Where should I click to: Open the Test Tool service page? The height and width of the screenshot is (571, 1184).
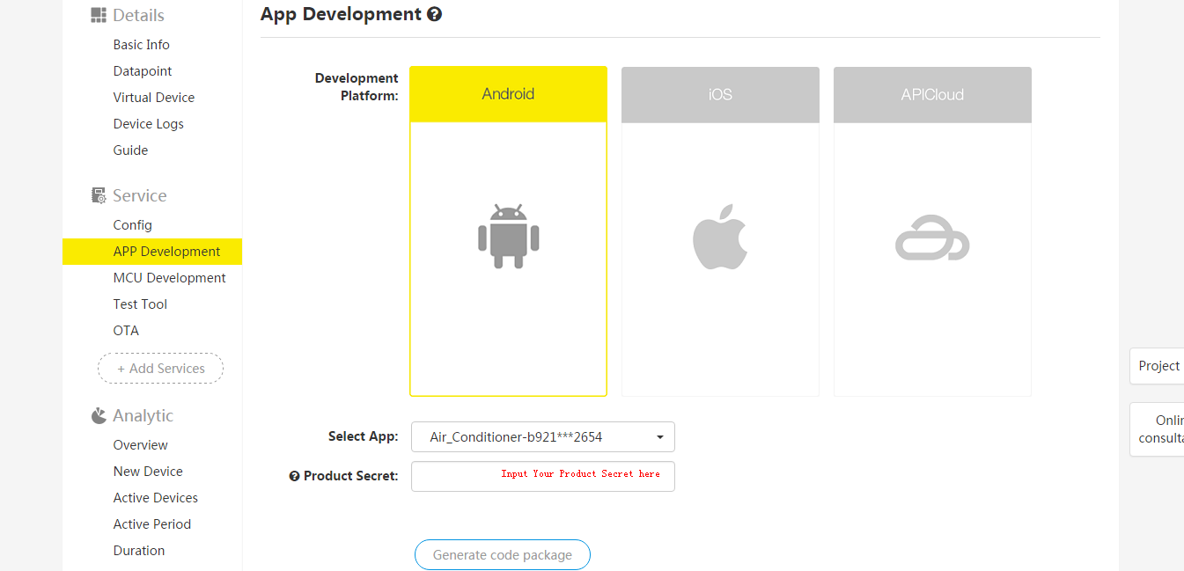coord(140,304)
